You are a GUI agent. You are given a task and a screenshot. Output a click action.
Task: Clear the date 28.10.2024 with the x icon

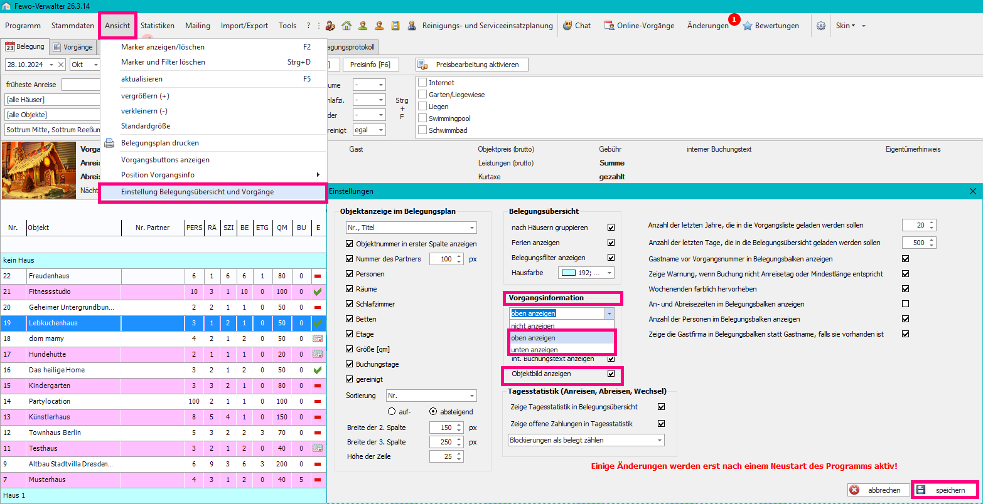click(61, 65)
